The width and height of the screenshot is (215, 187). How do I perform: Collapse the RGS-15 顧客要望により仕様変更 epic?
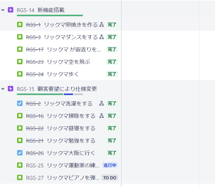coord(3,89)
